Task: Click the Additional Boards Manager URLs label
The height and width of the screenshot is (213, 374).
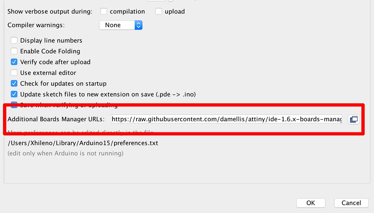Action: [56, 119]
